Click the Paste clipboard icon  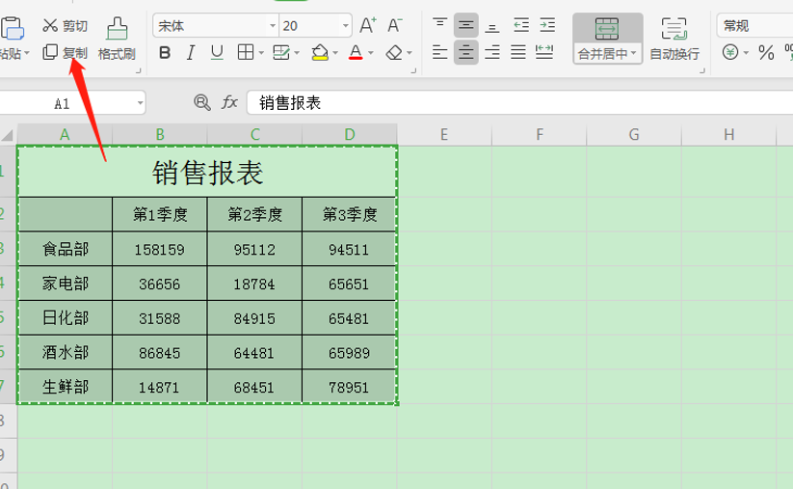point(13,28)
